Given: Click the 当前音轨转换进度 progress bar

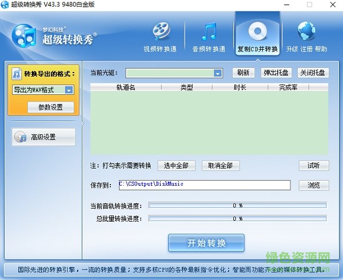Looking at the screenshot, I should [237, 205].
